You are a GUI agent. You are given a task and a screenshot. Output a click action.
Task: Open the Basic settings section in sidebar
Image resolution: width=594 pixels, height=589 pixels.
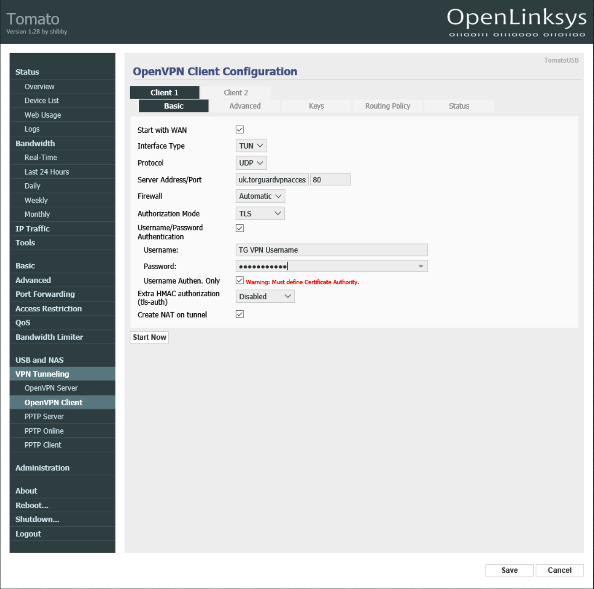coord(62,266)
